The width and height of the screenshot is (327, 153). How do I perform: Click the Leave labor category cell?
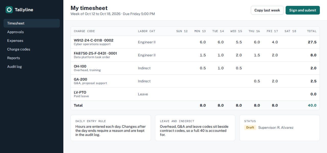pyautogui.click(x=143, y=94)
